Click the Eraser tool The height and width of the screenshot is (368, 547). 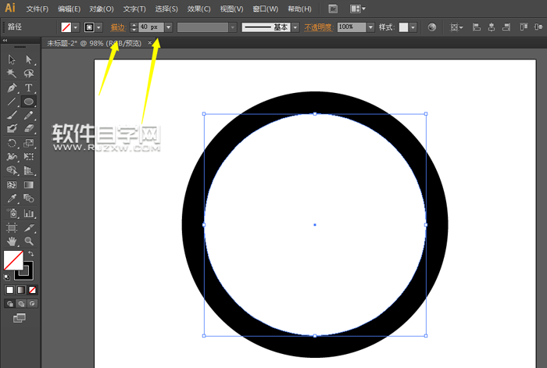coord(29,129)
